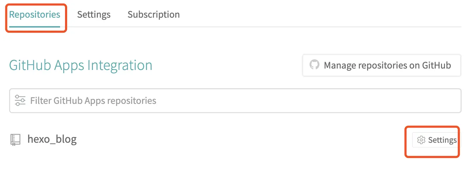Select the 'Manage repositories on GitHub' label text

387,65
